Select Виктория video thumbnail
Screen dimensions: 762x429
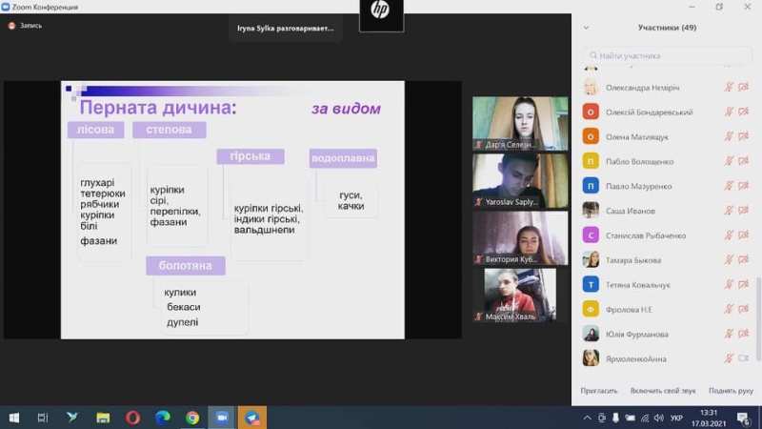pos(520,237)
